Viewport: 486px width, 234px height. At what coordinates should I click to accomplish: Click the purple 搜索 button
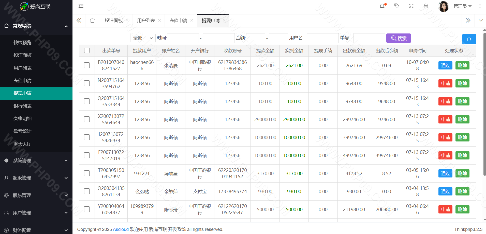[398, 38]
